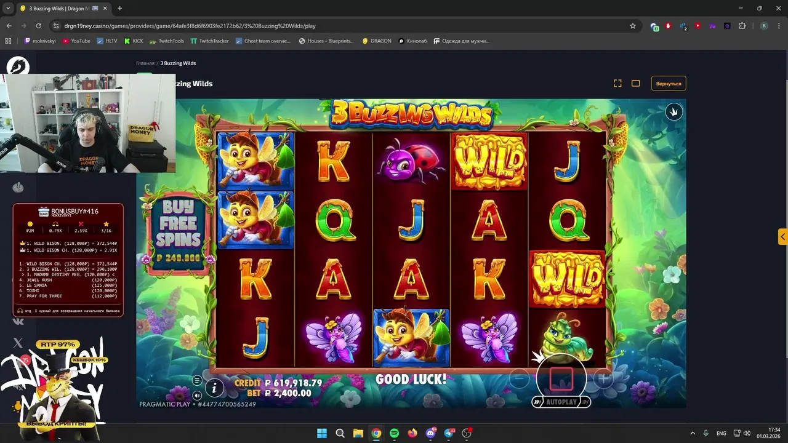Click the round icon in the game's top corner

pyautogui.click(x=674, y=111)
